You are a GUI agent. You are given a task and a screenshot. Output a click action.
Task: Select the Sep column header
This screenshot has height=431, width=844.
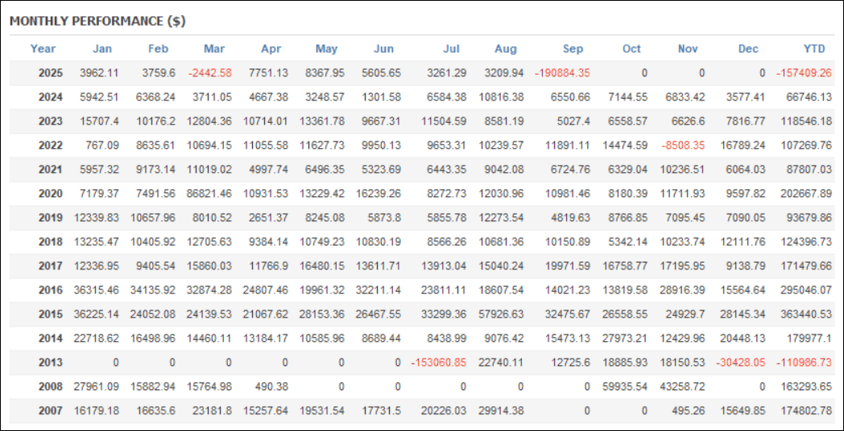coord(575,48)
